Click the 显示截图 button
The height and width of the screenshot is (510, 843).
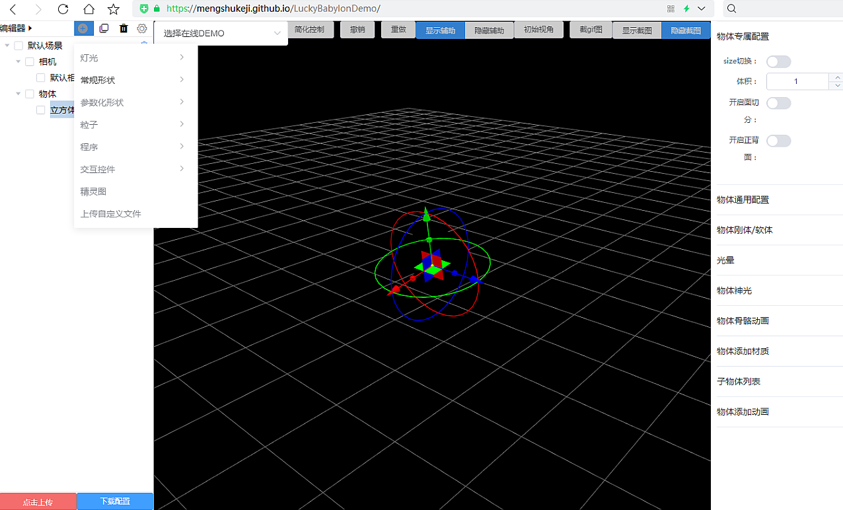637,30
